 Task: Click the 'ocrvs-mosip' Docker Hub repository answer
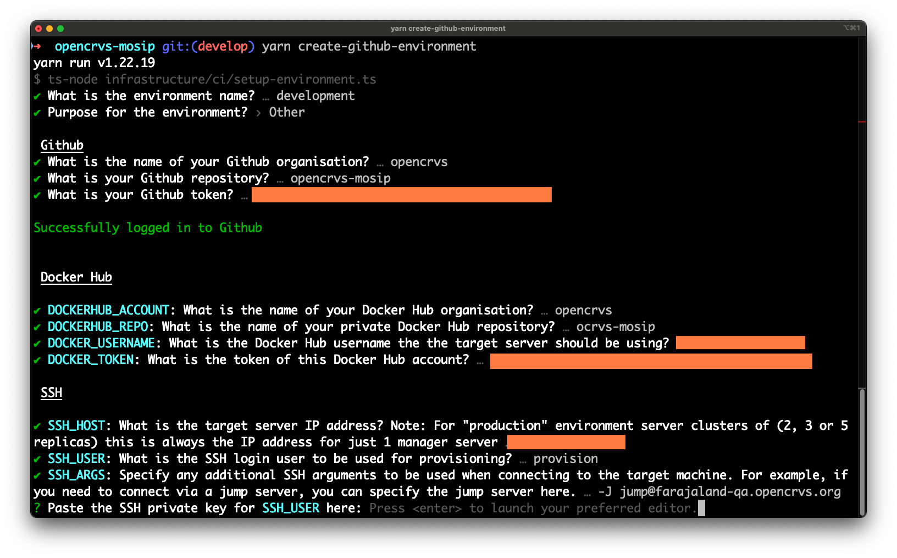pyautogui.click(x=616, y=327)
